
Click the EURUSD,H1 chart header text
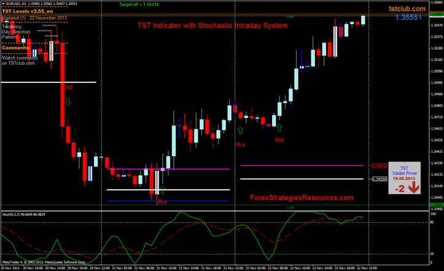39,4
